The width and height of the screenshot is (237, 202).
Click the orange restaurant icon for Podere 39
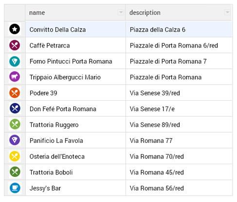15,93
